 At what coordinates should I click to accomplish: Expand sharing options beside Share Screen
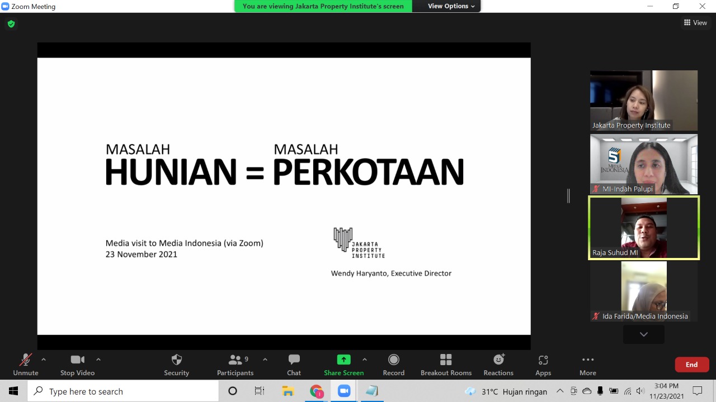[365, 359]
